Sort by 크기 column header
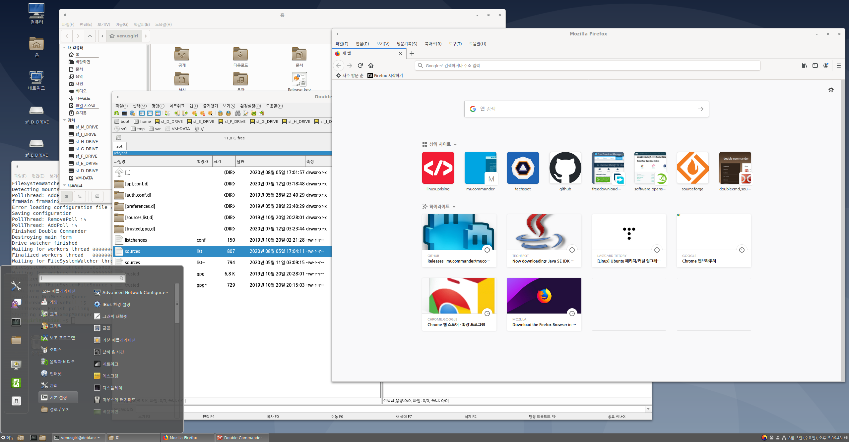Image resolution: width=849 pixels, height=442 pixels. point(223,162)
